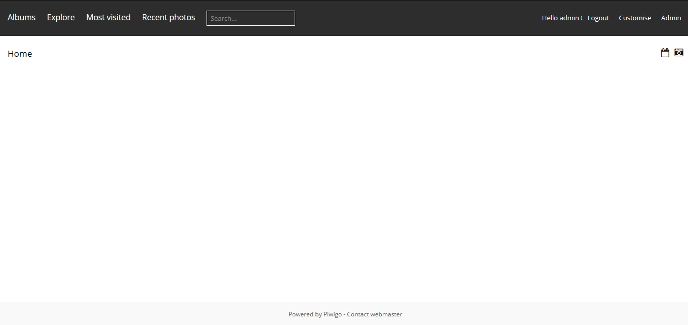Select the calendar icon beside the camera icon

(x=665, y=53)
